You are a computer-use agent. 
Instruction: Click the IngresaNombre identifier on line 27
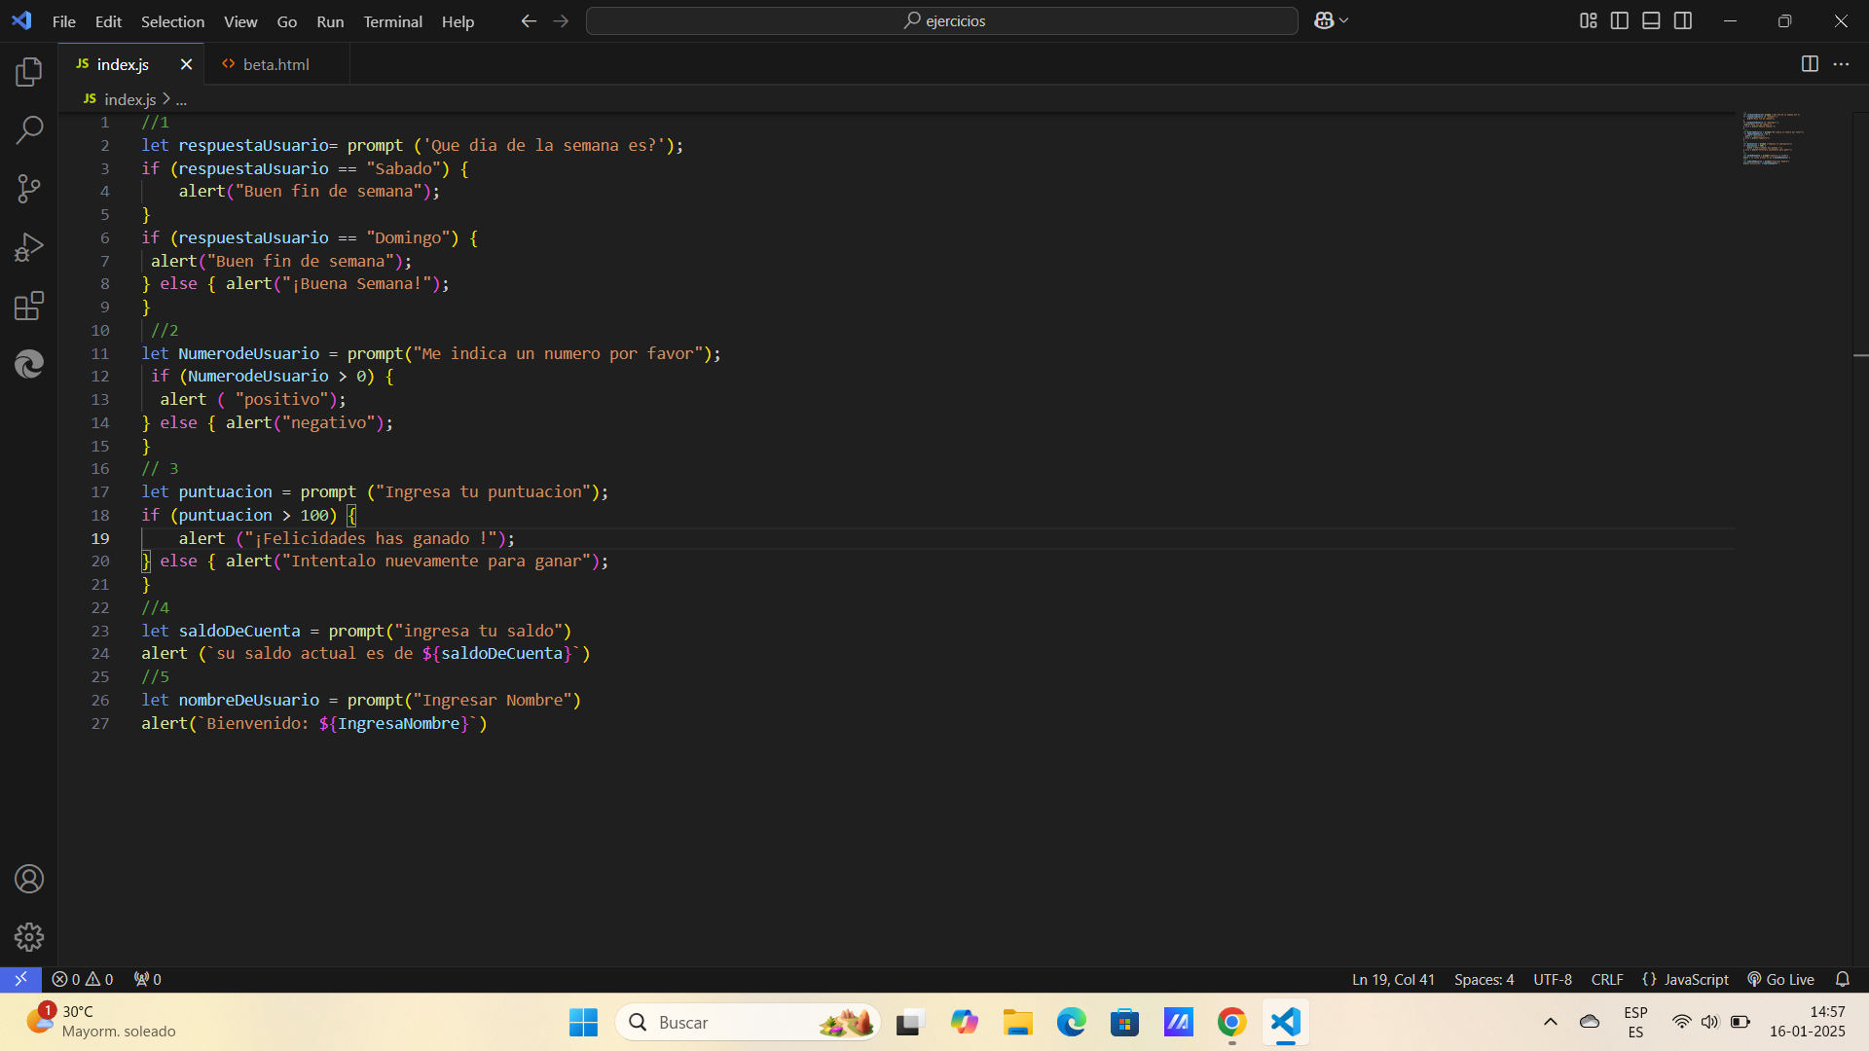pos(398,723)
